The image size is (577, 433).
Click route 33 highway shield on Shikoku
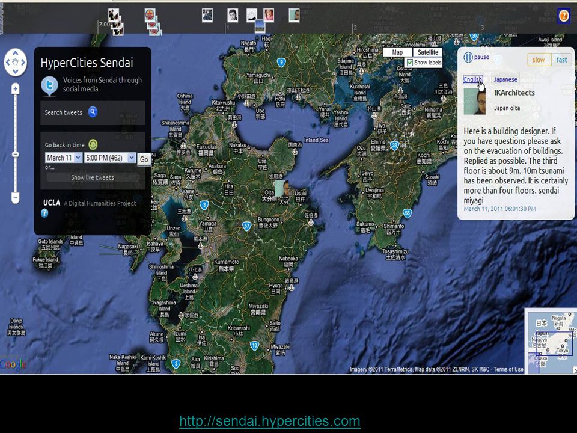coord(394,146)
